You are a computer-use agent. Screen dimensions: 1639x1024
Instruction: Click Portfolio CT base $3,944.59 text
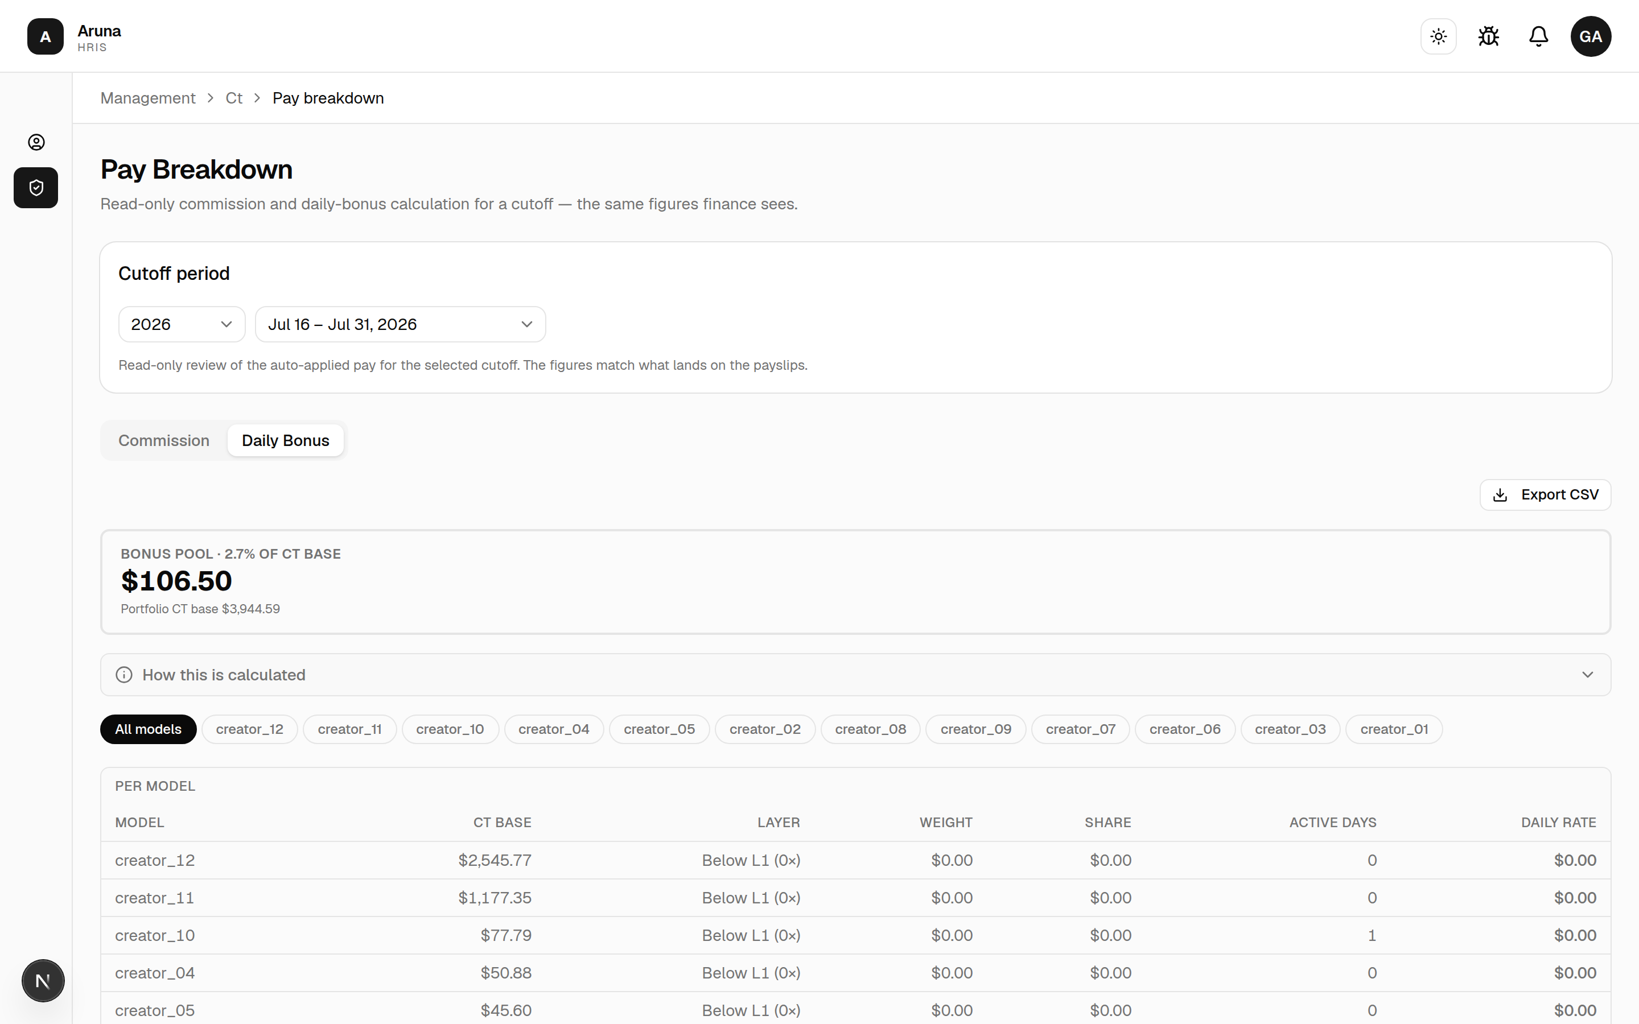click(x=200, y=609)
